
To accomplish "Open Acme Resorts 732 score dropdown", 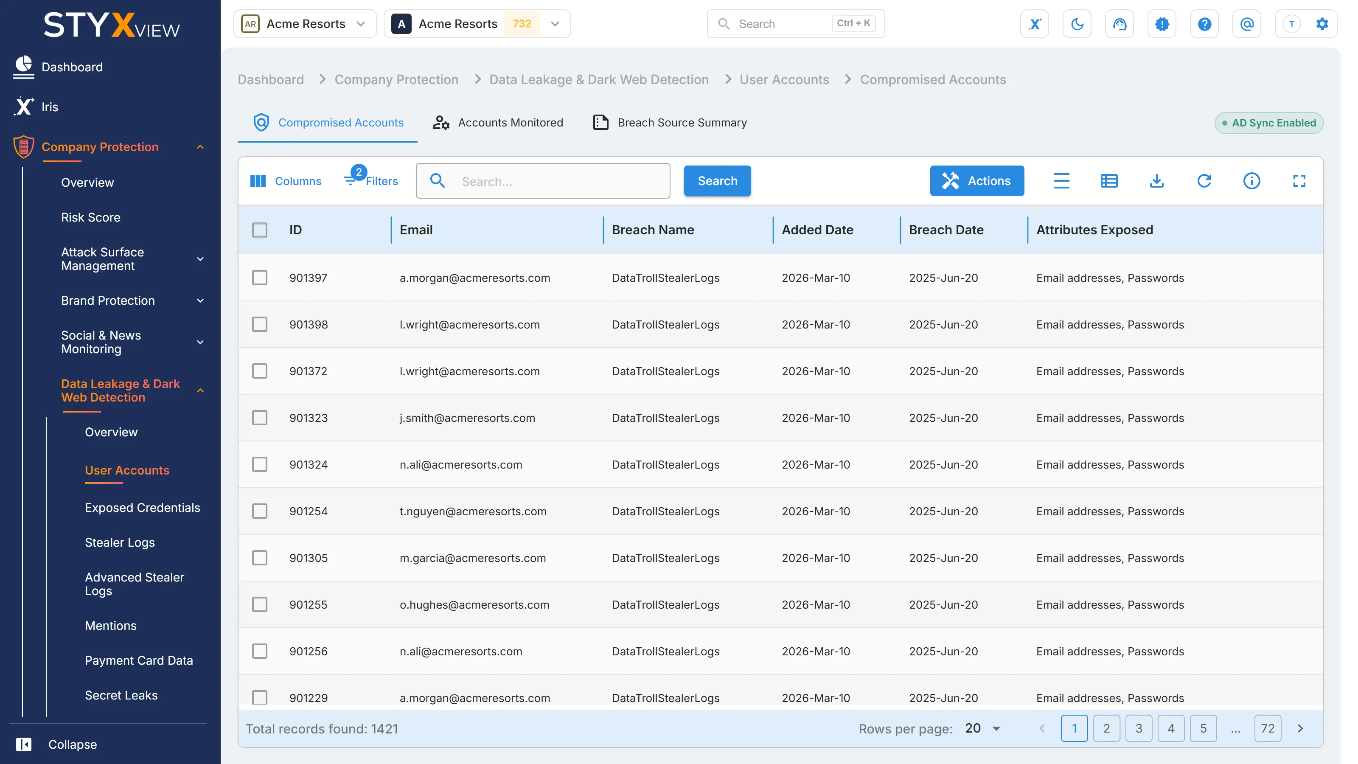I will pos(477,24).
